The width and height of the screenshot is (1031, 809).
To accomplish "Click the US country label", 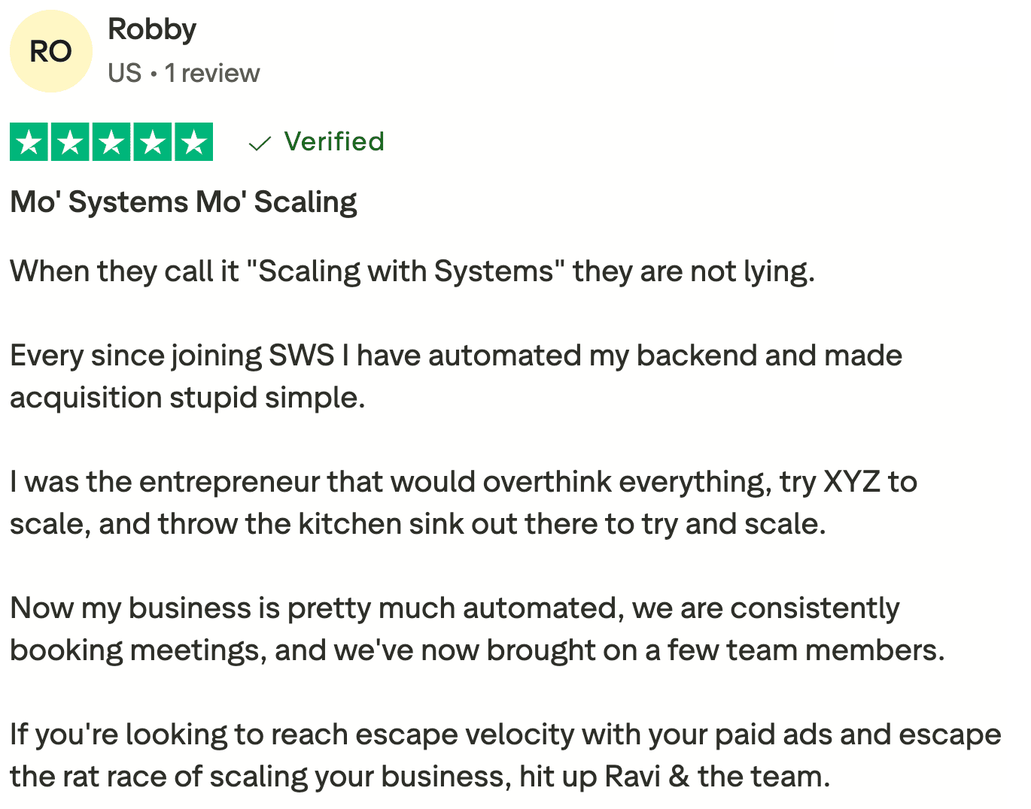I will click(x=124, y=73).
